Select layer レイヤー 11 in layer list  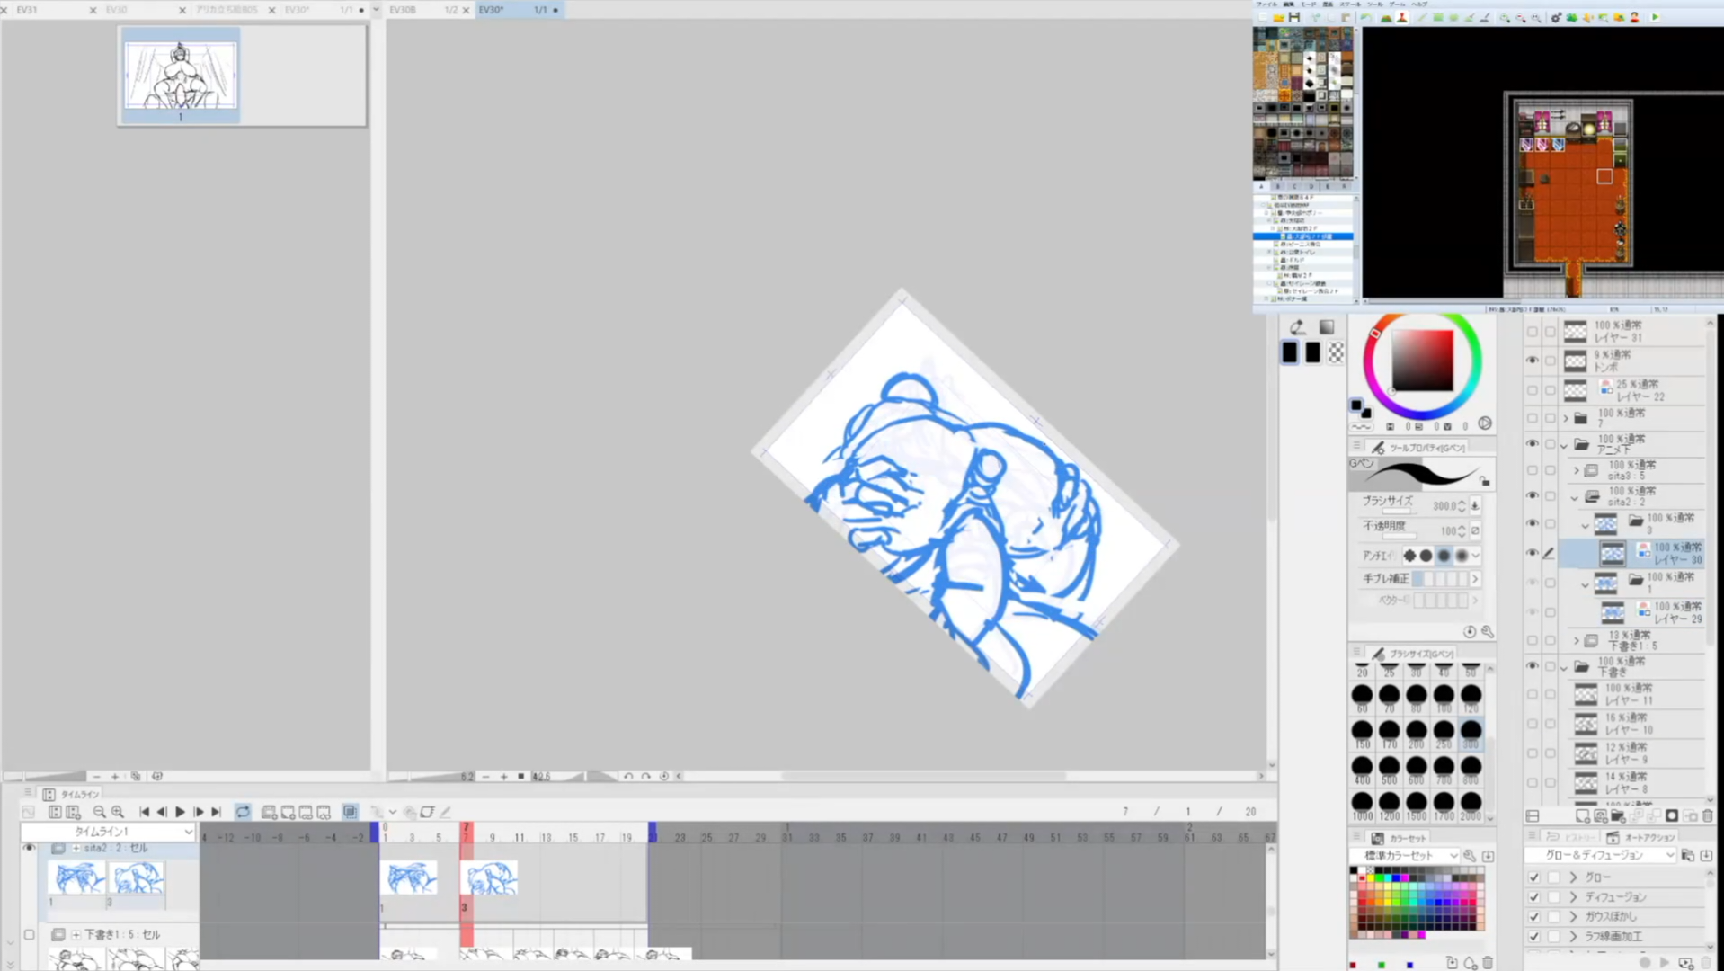pyautogui.click(x=1629, y=694)
